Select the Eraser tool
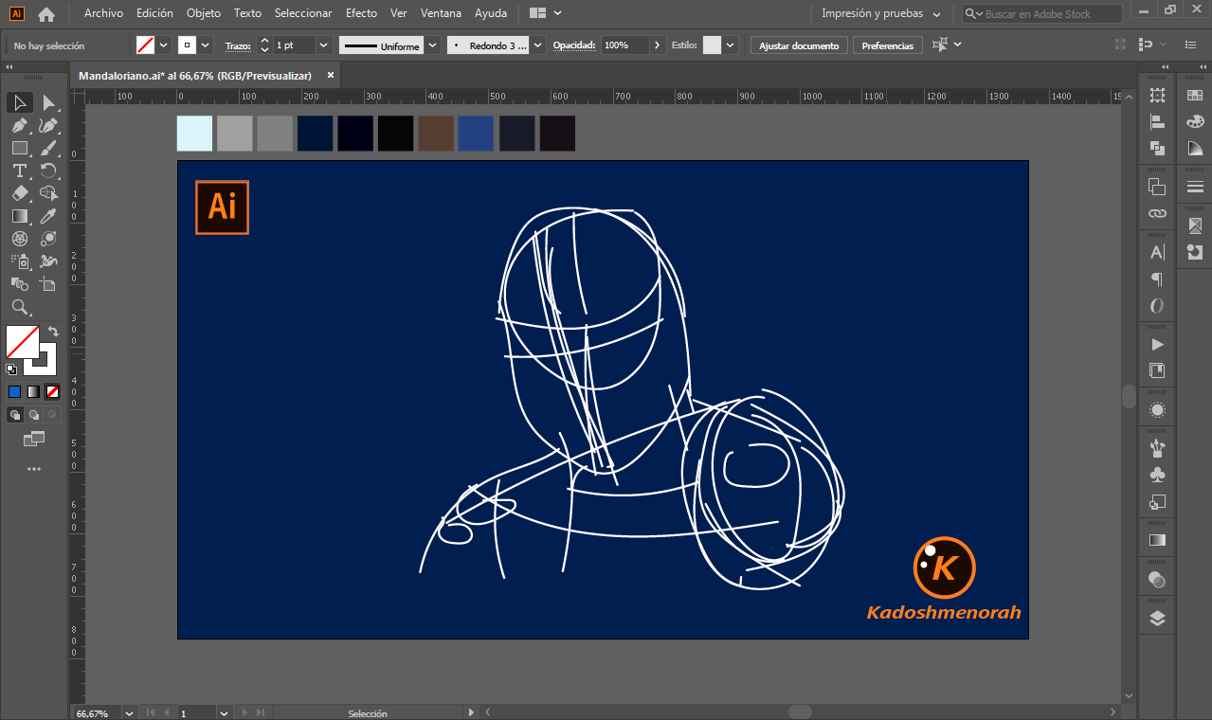The image size is (1212, 720). [20, 193]
